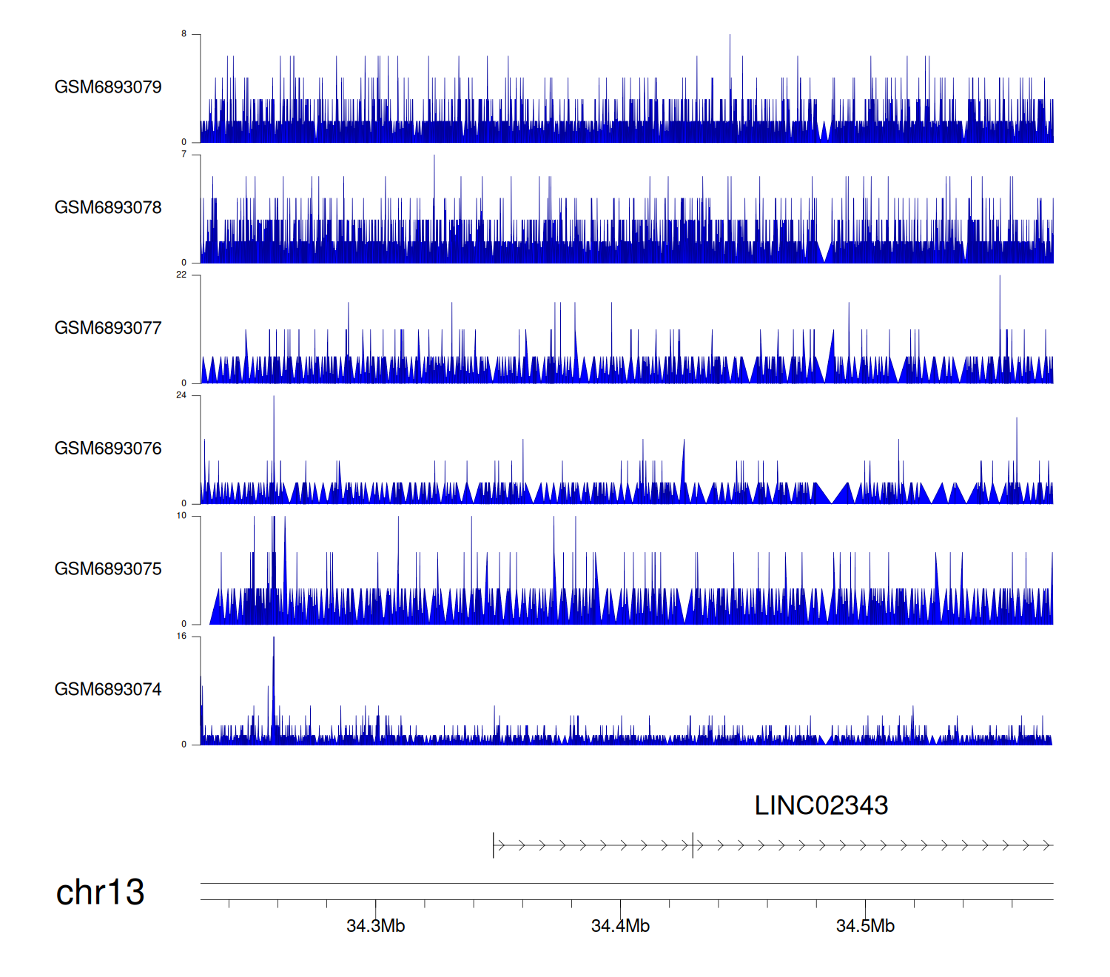Click the tallest spike in GSM6893078 track

pyautogui.click(x=434, y=158)
